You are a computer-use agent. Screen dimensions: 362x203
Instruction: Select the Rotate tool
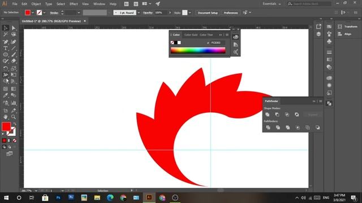point(6,68)
